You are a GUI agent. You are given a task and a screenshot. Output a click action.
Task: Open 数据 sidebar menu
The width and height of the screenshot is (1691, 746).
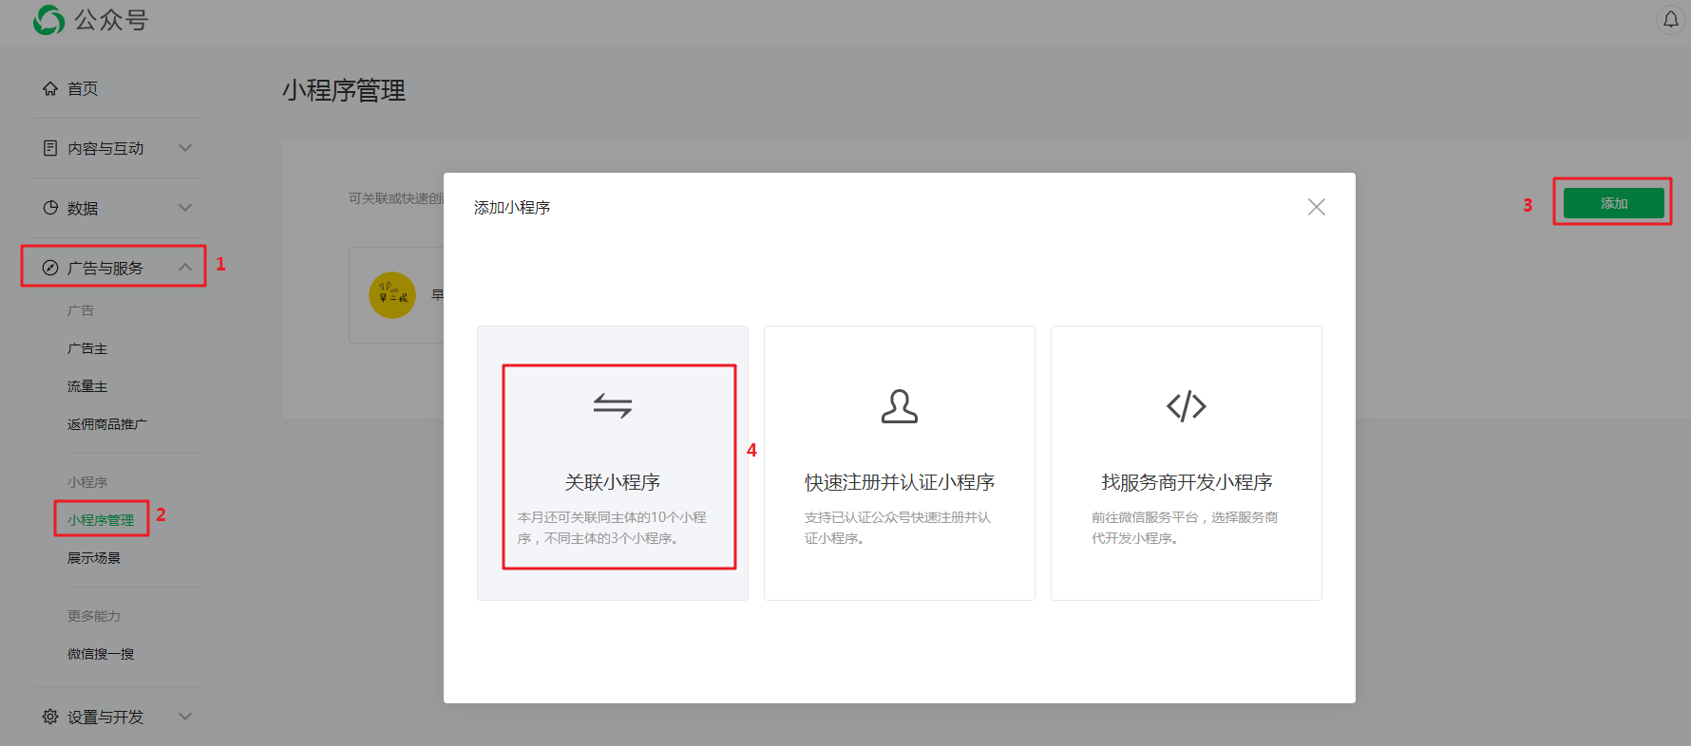point(83,208)
